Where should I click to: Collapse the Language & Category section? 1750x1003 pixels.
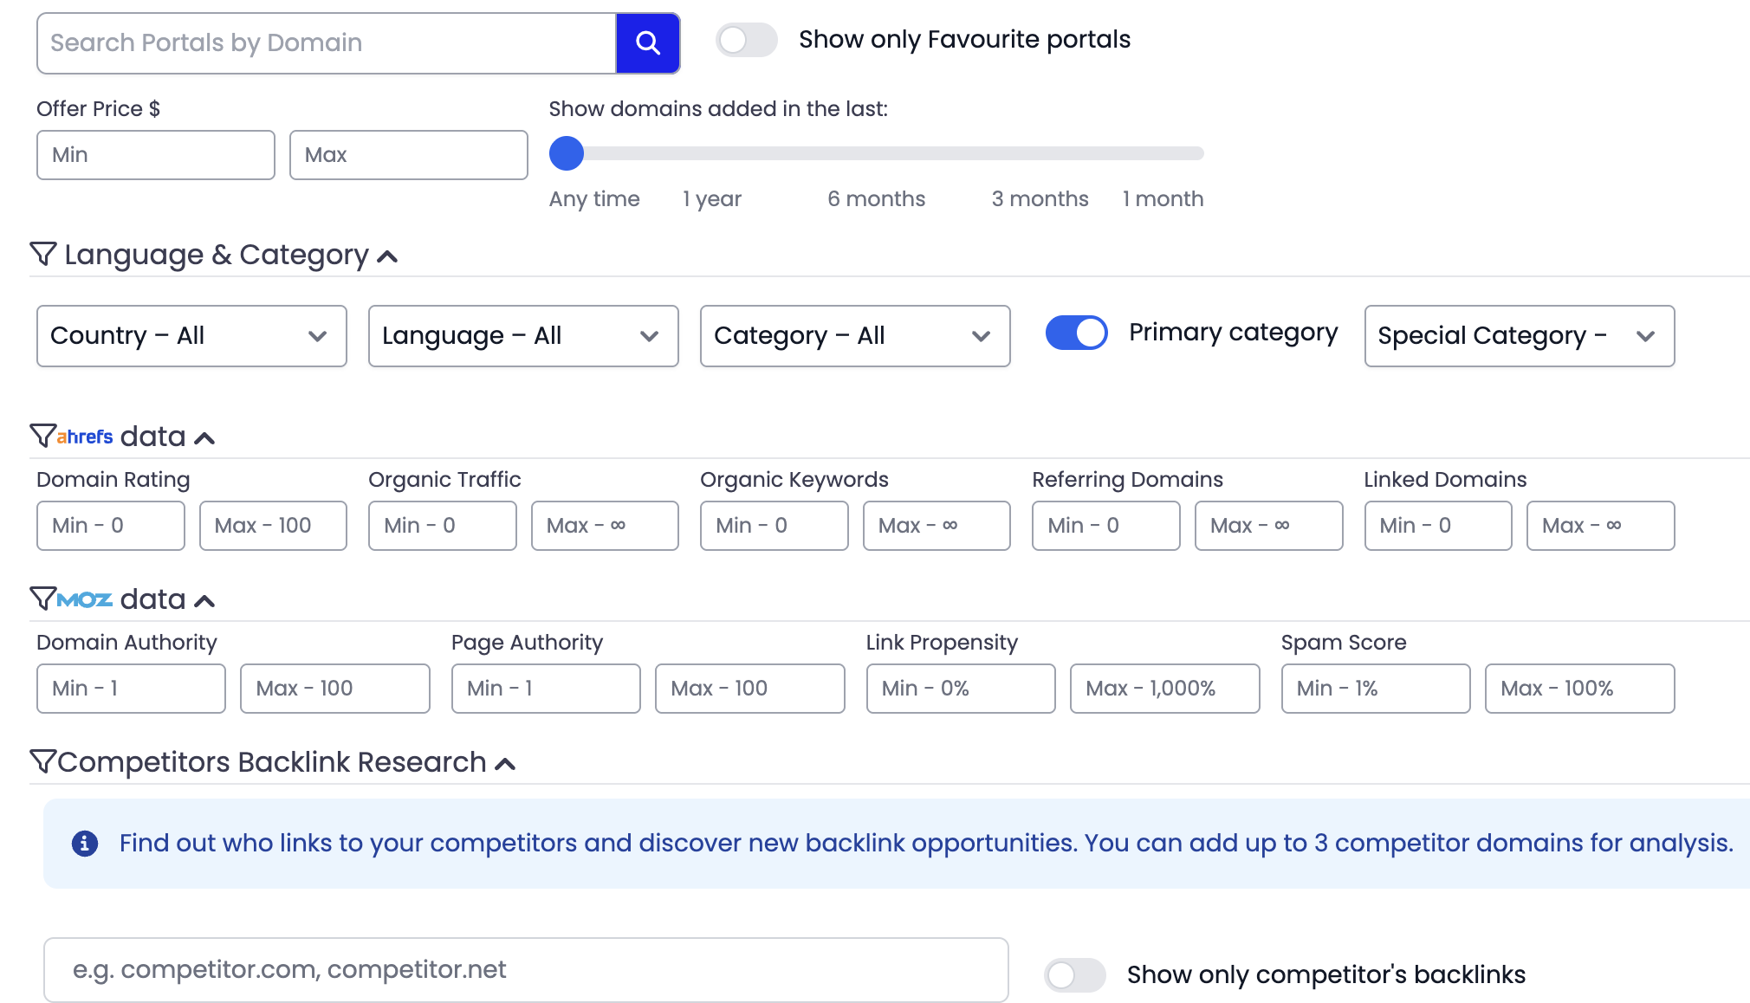click(x=387, y=256)
